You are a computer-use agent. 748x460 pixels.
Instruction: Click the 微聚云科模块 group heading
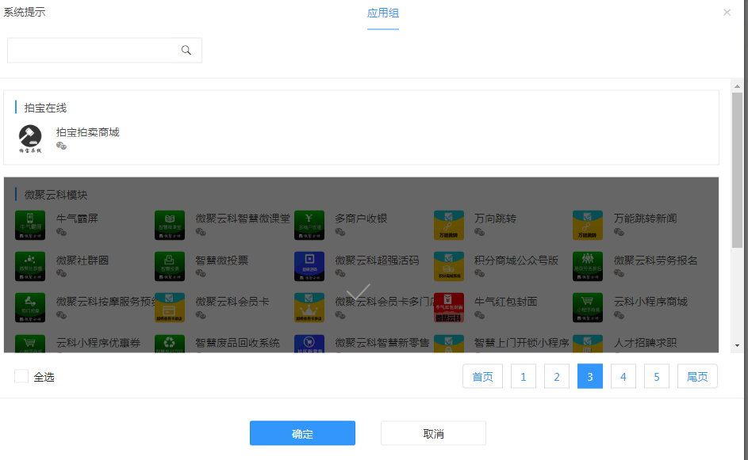click(x=56, y=195)
